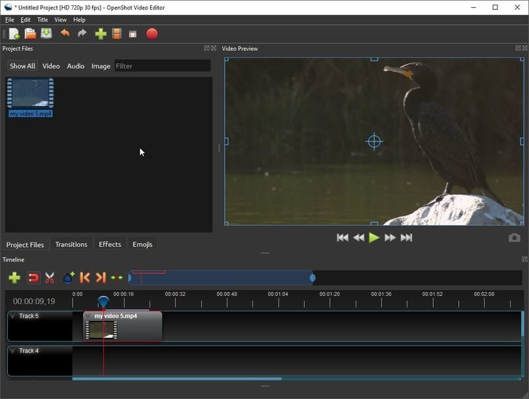Play the video preview
This screenshot has width=529, height=399.
point(374,238)
